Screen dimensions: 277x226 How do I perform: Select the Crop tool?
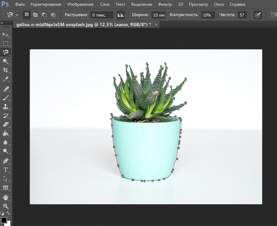pos(5,70)
